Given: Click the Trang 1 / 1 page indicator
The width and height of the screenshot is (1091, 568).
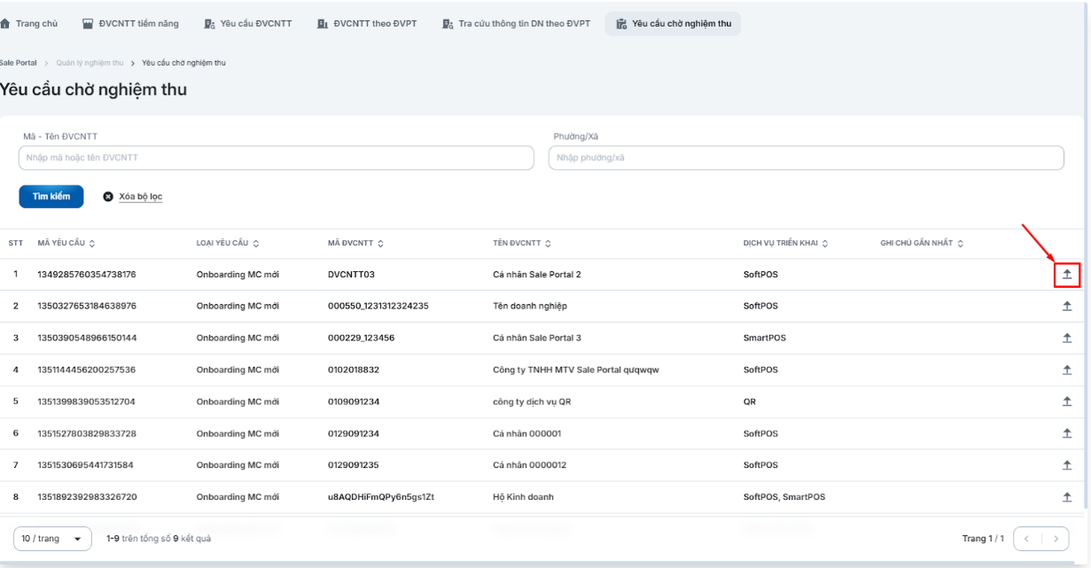Looking at the screenshot, I should coord(984,539).
